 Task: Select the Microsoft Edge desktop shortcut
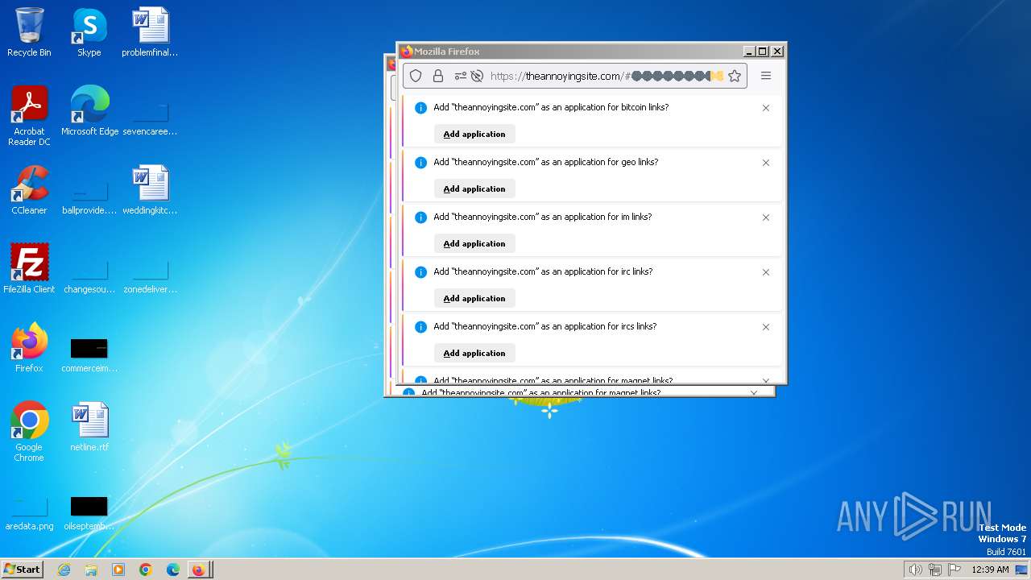click(x=89, y=111)
